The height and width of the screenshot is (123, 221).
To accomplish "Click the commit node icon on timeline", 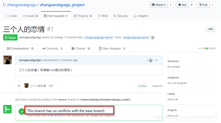I will 19,86.
